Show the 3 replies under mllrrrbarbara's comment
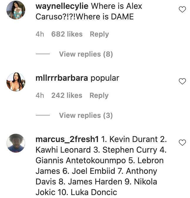Screen dimensions: 190x198 tap(86, 115)
